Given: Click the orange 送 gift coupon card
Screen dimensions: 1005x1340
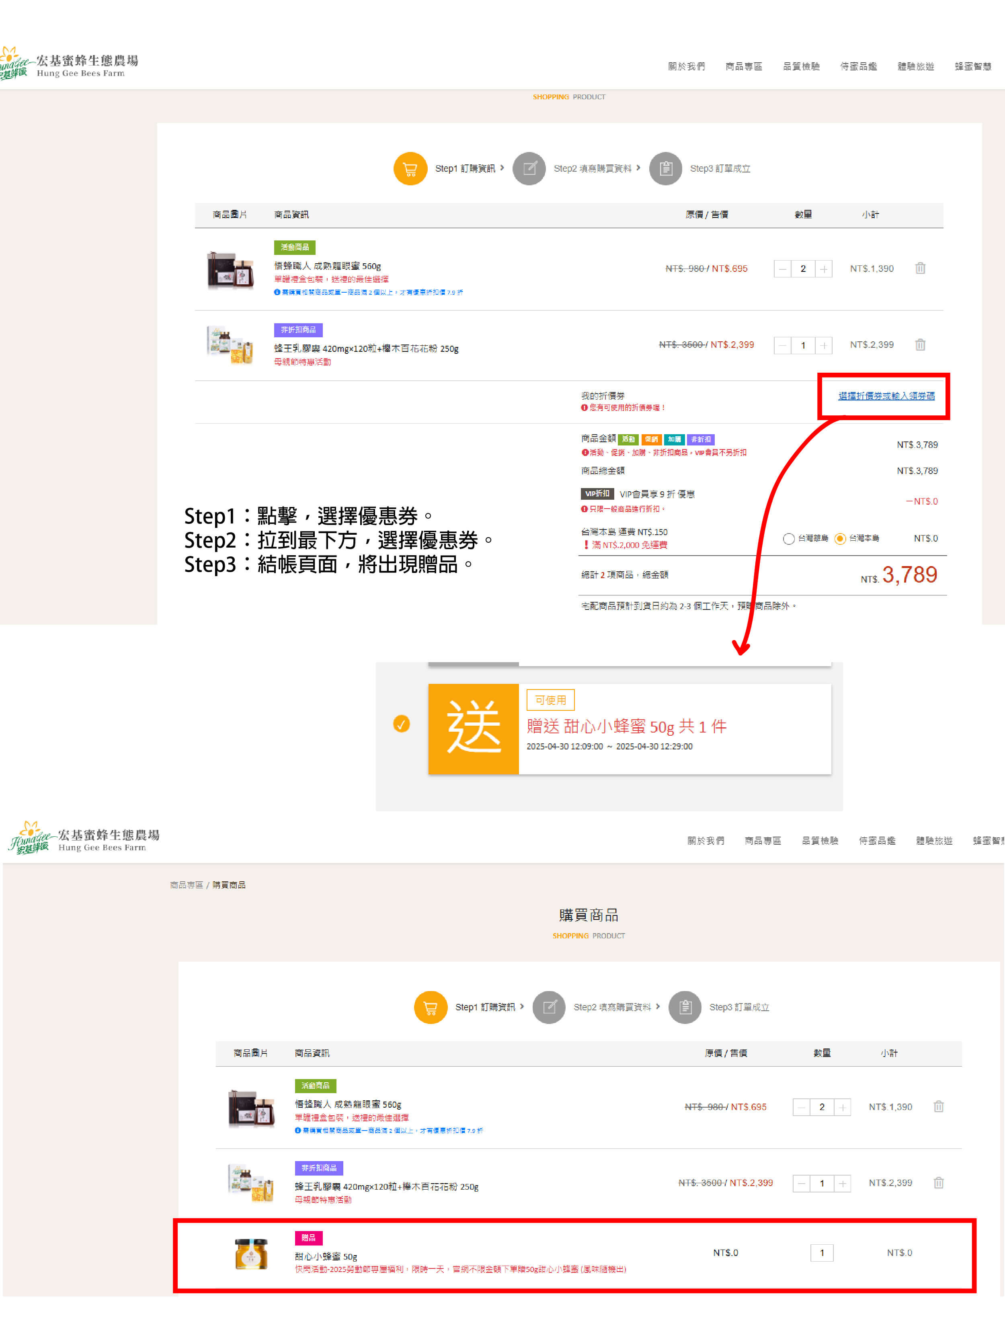Looking at the screenshot, I should click(473, 729).
